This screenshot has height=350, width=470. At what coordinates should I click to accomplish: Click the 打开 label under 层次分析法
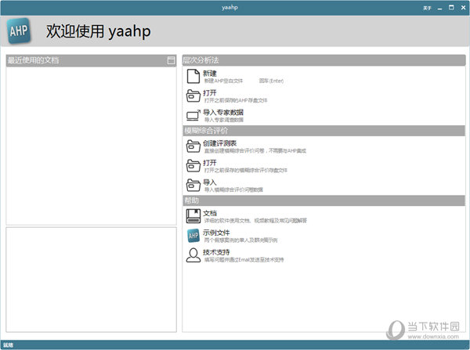click(209, 93)
